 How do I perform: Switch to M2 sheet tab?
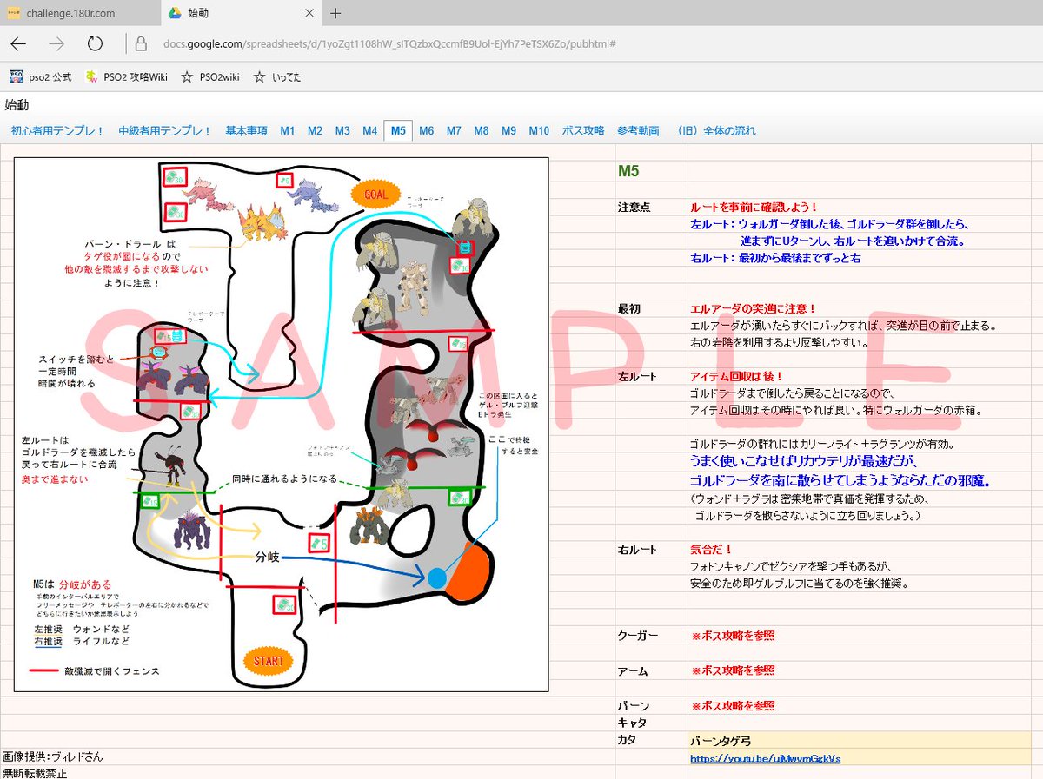(315, 131)
